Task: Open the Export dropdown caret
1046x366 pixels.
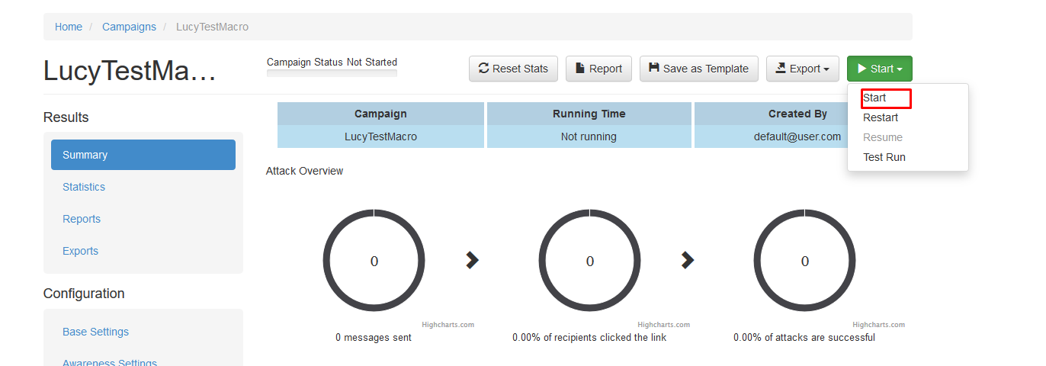Action: 826,69
